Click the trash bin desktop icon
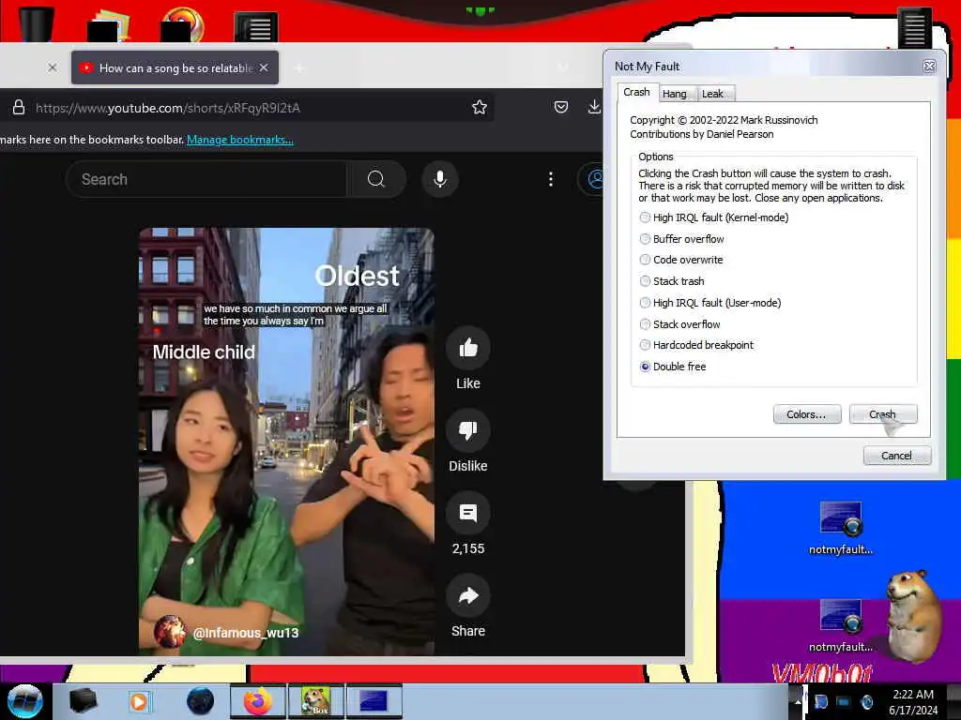 37,23
